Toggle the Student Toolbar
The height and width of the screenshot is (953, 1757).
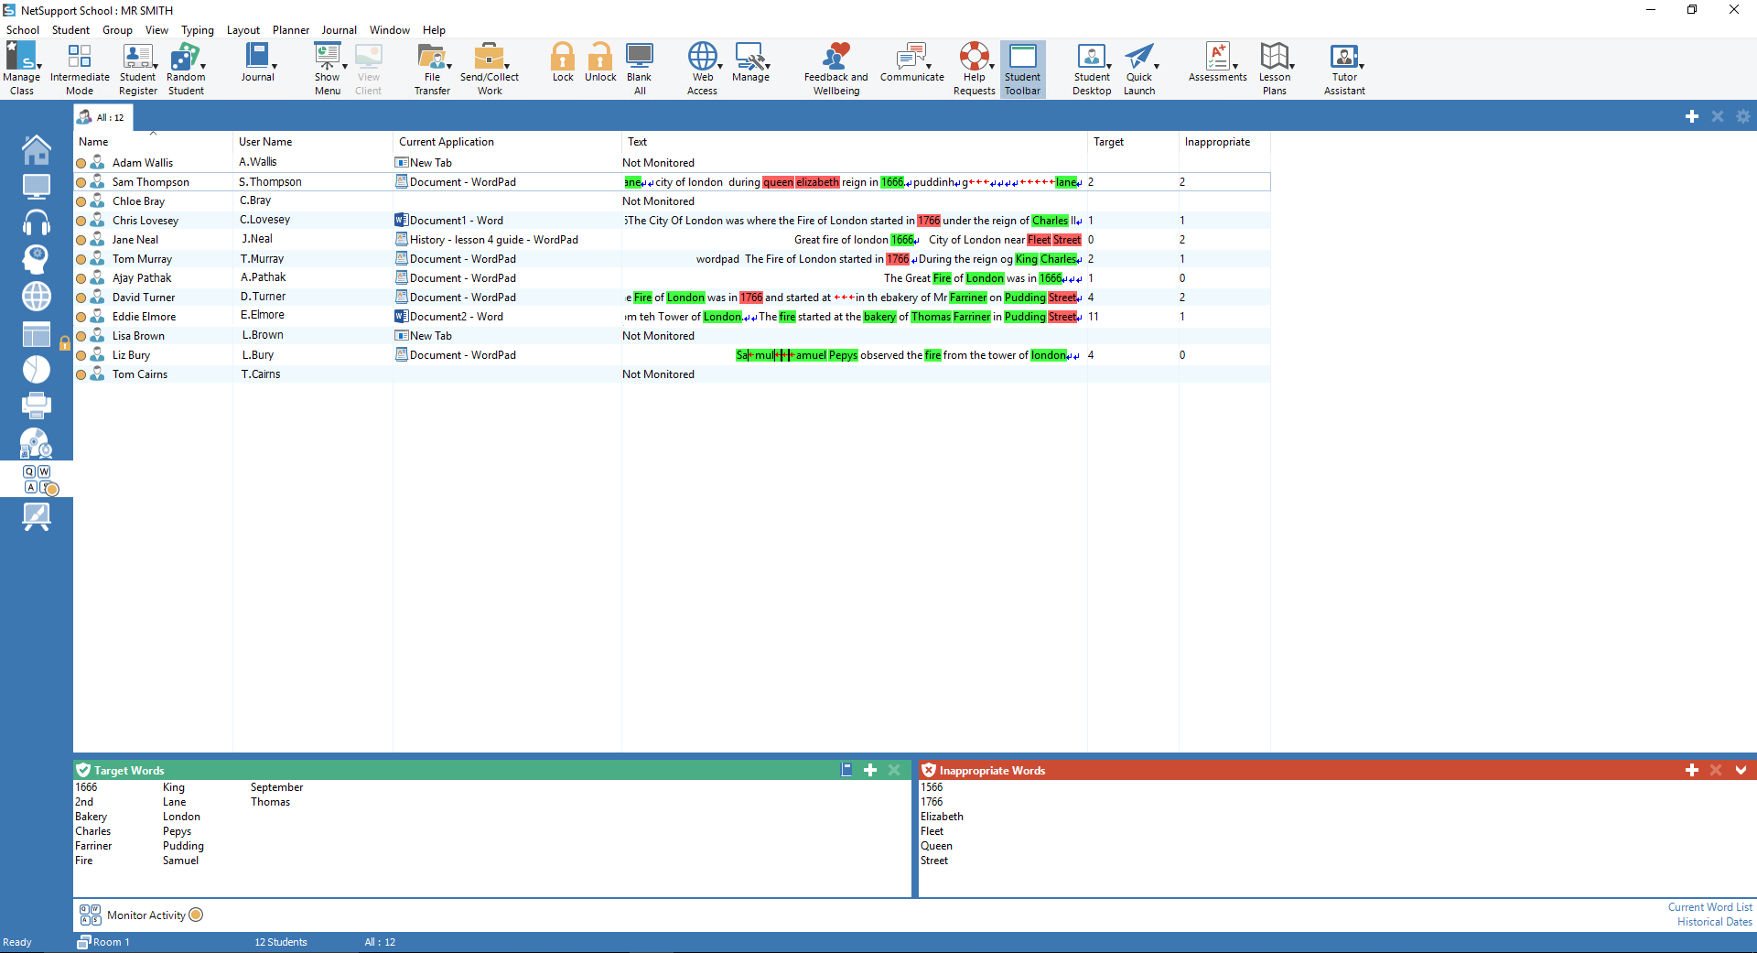click(1022, 67)
